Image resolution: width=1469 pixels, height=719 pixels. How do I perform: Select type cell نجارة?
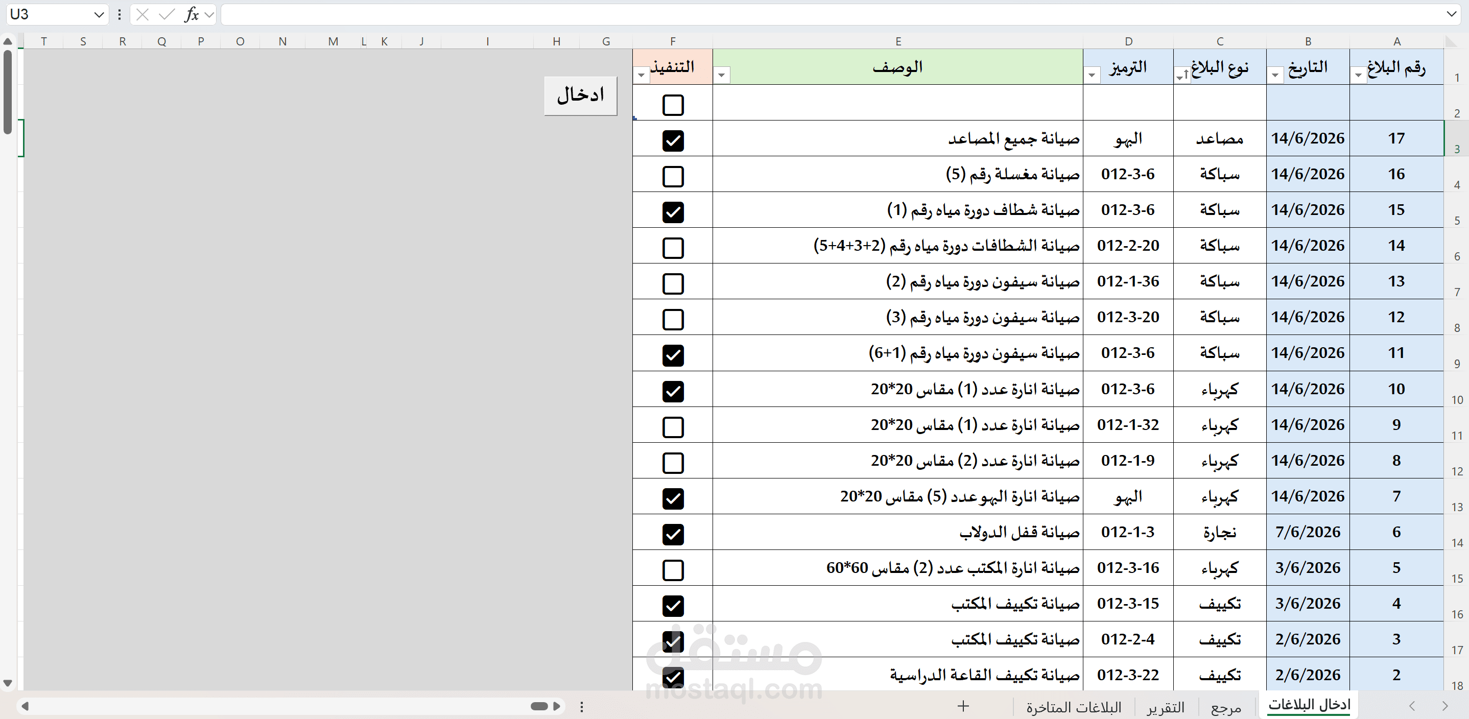1220,532
